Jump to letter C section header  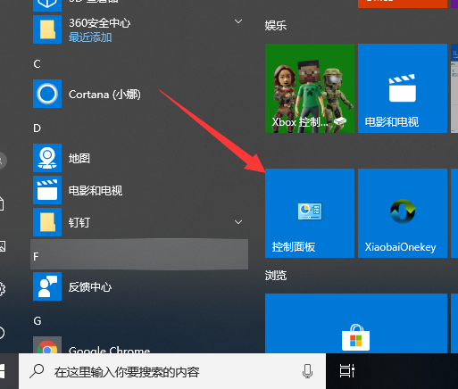[x=37, y=64]
